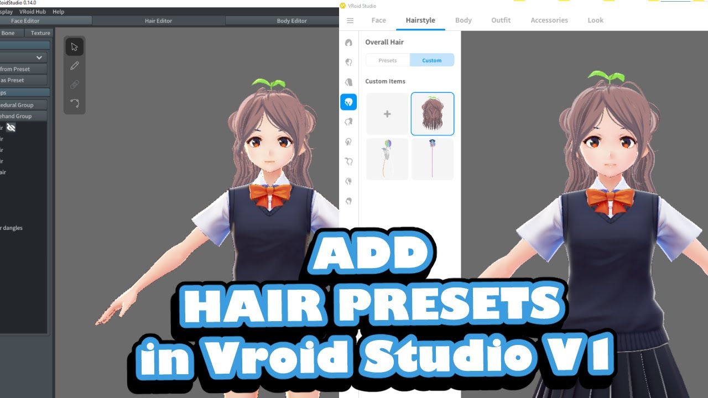Click the Procedural Group button
The width and height of the screenshot is (708, 398).
pyautogui.click(x=24, y=105)
